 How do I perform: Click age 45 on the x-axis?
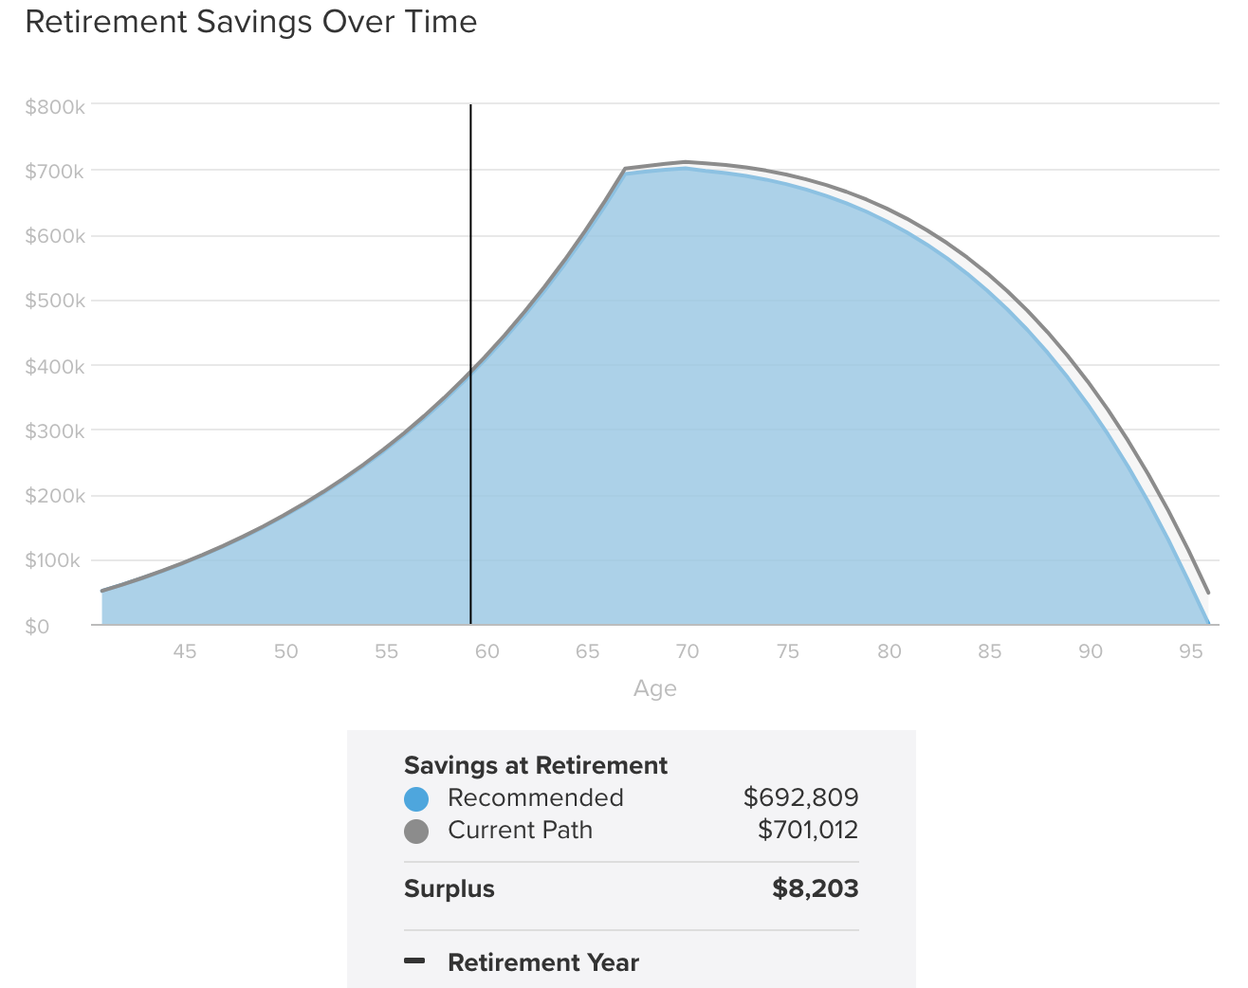click(x=185, y=651)
